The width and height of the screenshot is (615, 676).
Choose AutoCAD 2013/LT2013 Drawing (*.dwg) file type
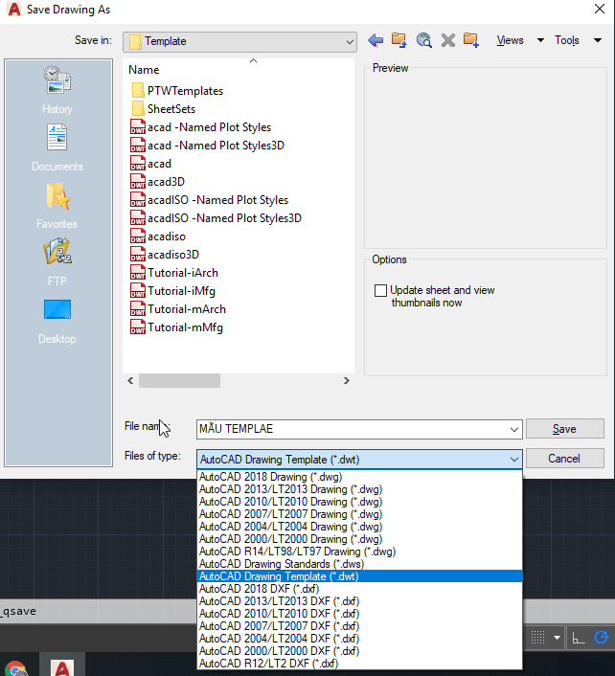[x=359, y=489]
